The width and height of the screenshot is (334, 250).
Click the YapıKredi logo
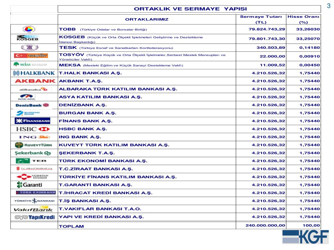35,217
